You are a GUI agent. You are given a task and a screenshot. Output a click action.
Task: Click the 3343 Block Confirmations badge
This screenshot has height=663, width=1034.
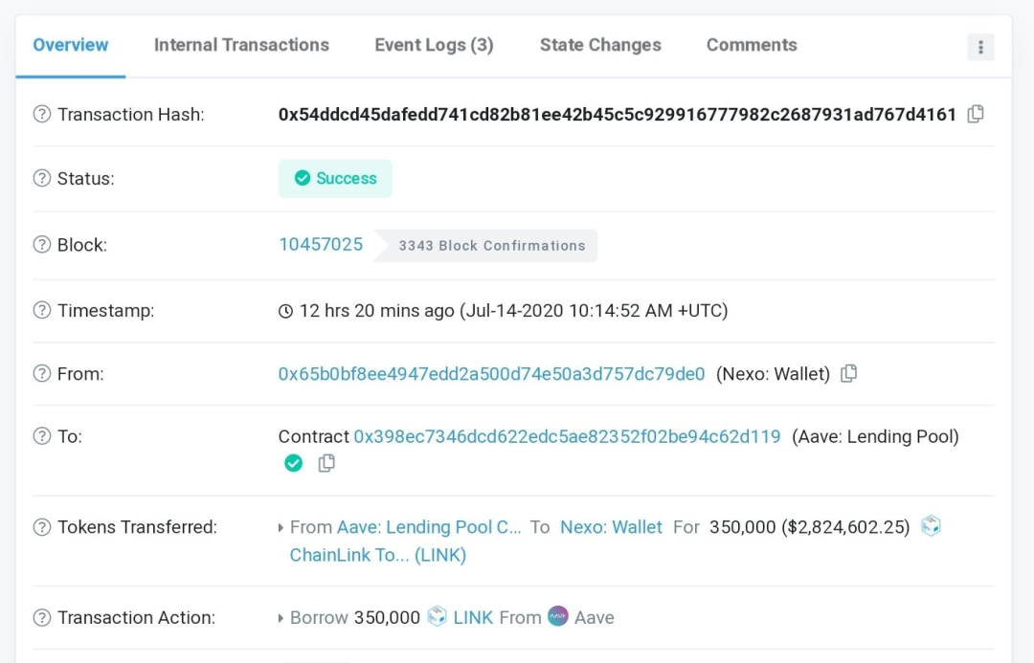492,245
